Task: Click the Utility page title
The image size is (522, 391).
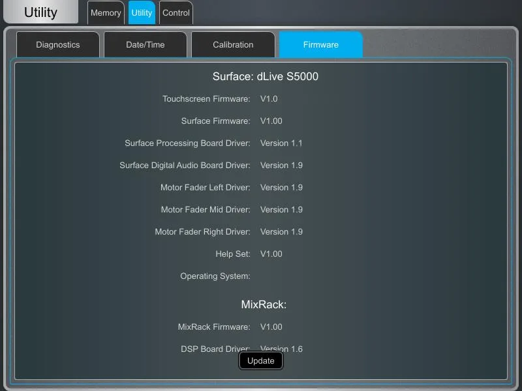Action: pyautogui.click(x=40, y=12)
